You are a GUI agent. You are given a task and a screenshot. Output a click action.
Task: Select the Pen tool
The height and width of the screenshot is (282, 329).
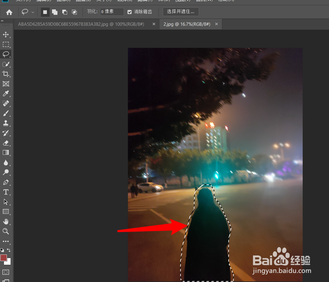(x=6, y=182)
